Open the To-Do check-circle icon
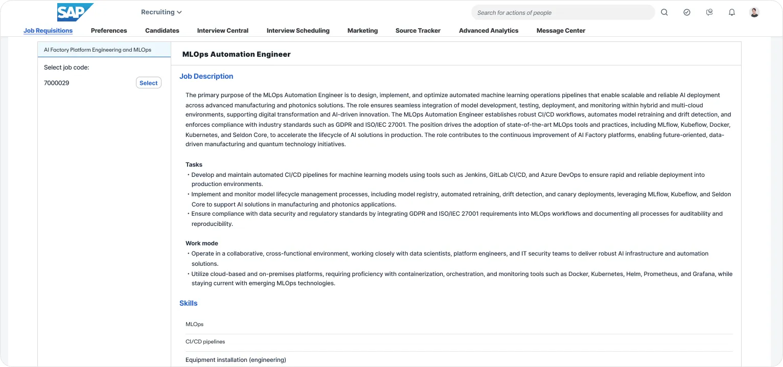Screen dimensions: 783x367 click(686, 12)
